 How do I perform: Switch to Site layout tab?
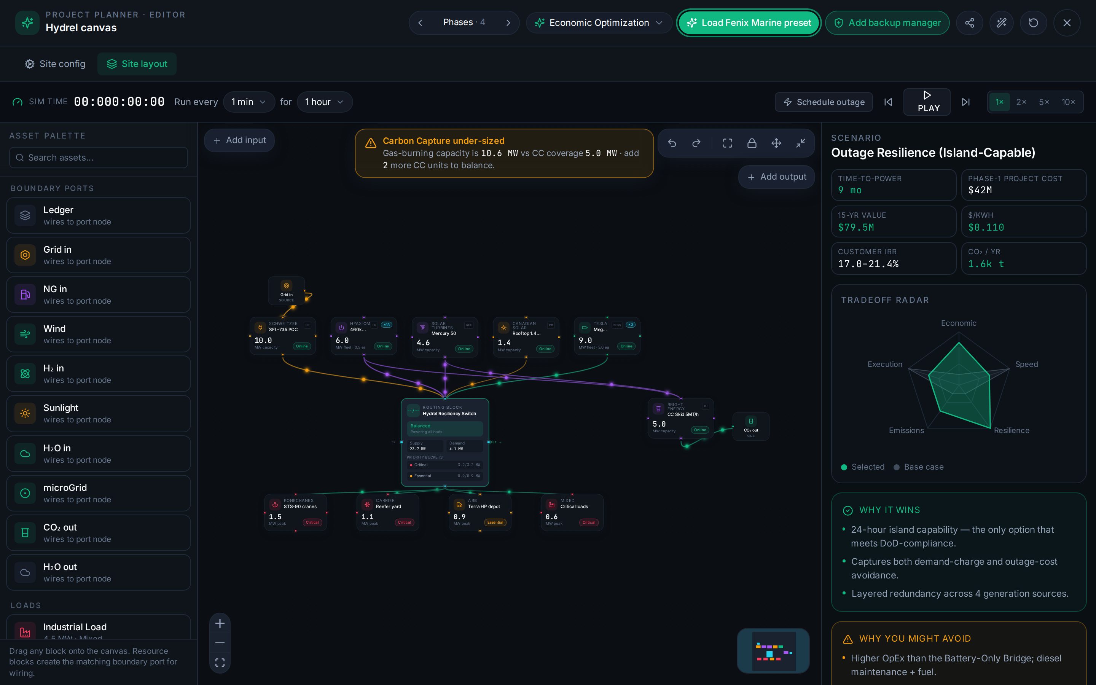(x=137, y=64)
